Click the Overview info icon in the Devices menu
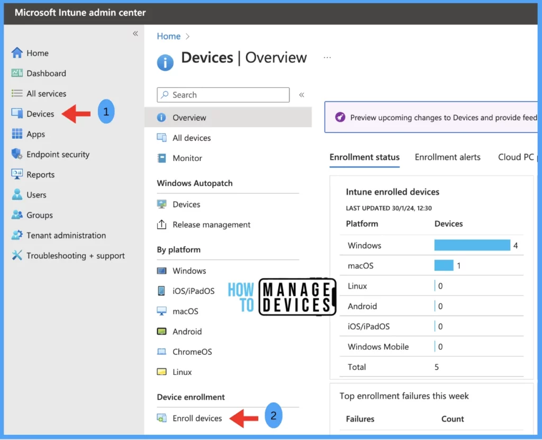The height and width of the screenshot is (440, 542). (161, 118)
